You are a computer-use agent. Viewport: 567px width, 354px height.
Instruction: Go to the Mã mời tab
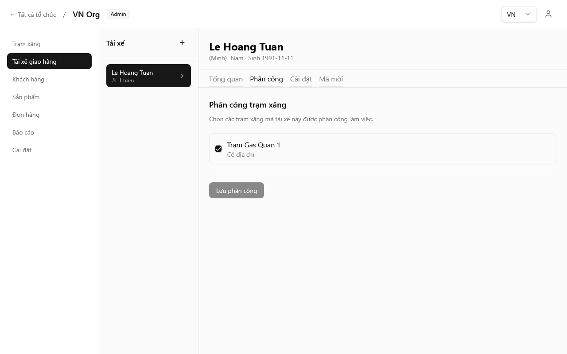(331, 79)
